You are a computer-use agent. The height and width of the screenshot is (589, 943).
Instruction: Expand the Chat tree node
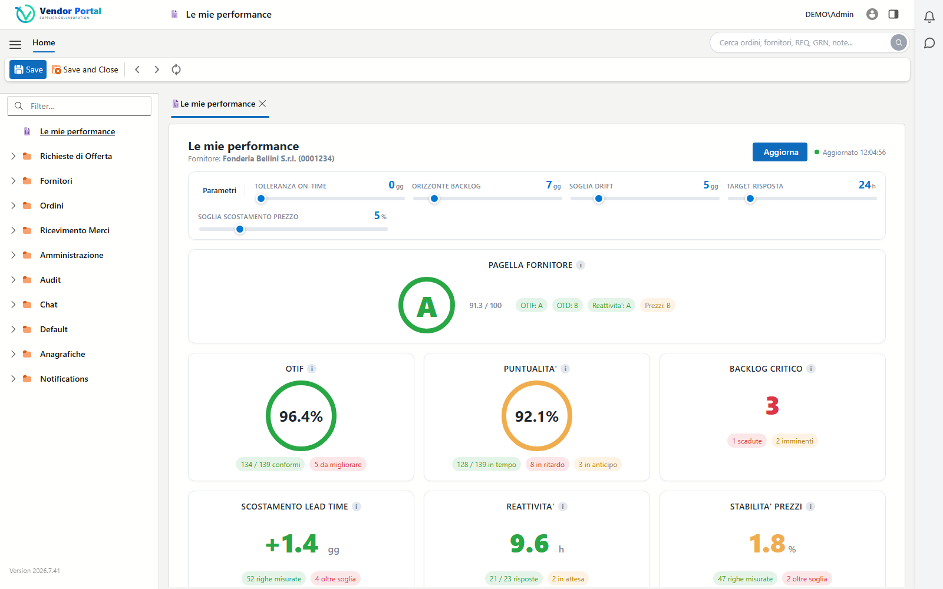[13, 305]
